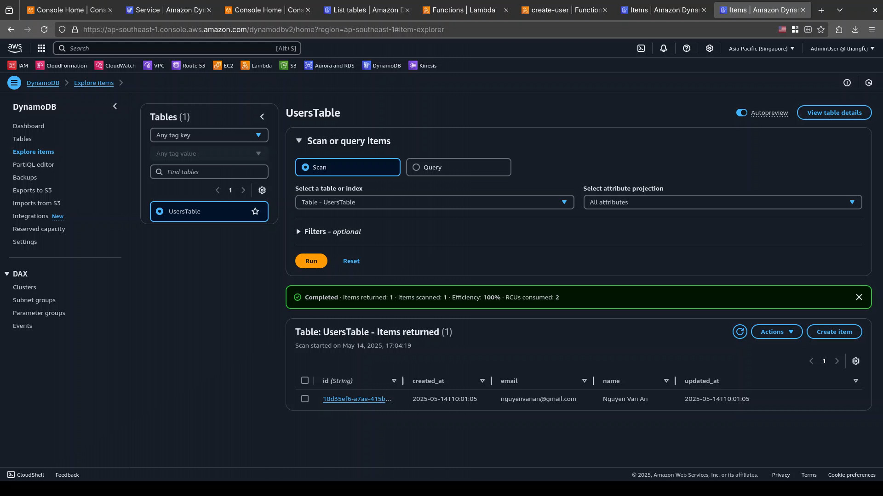883x496 pixels.
Task: Open the info panel icon
Action: pos(847,83)
